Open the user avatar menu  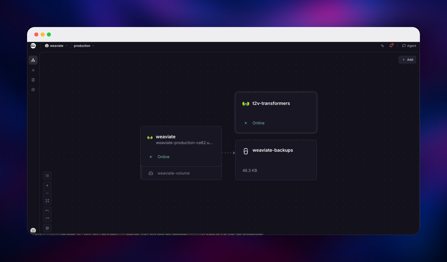pyautogui.click(x=33, y=230)
